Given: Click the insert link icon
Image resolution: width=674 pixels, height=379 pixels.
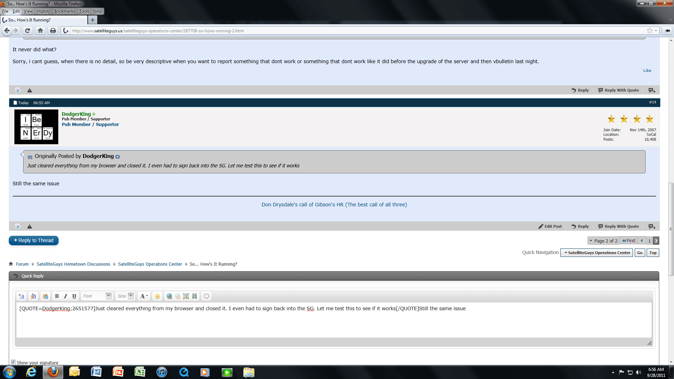Looking at the screenshot, I should pyautogui.click(x=169, y=296).
